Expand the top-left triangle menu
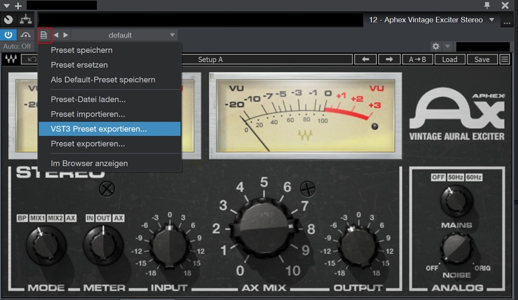 click(x=6, y=6)
